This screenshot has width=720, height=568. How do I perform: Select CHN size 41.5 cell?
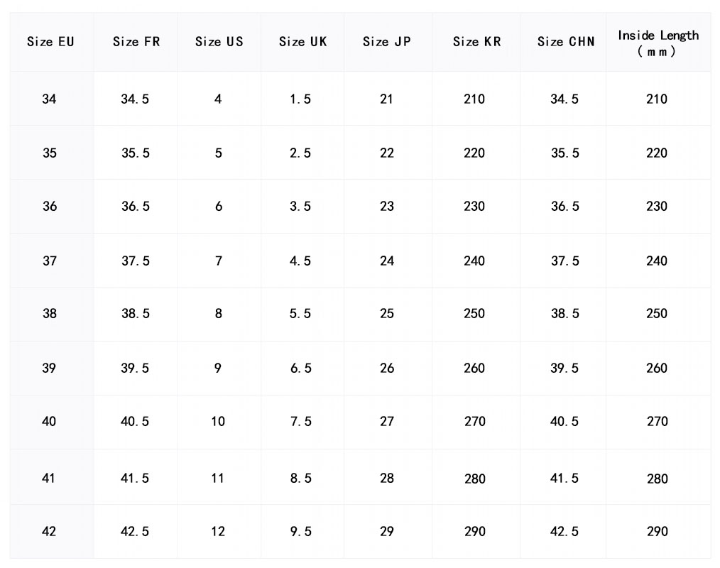564,479
